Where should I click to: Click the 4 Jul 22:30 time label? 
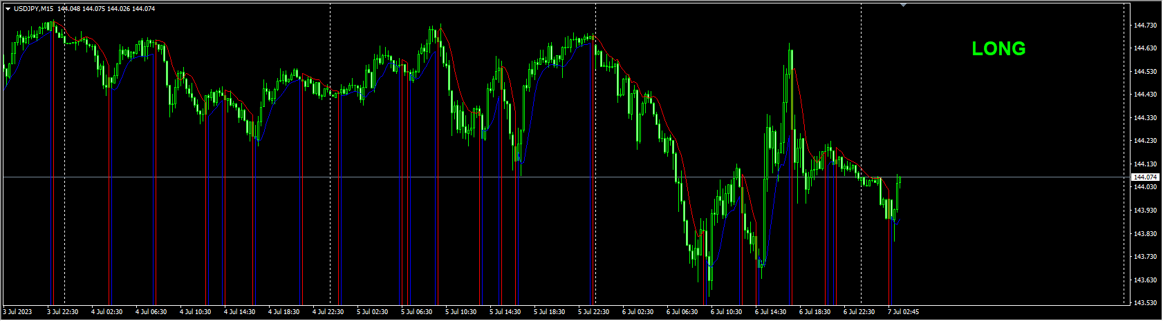328,312
